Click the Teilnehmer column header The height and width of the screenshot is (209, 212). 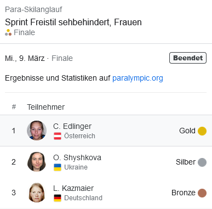45,107
